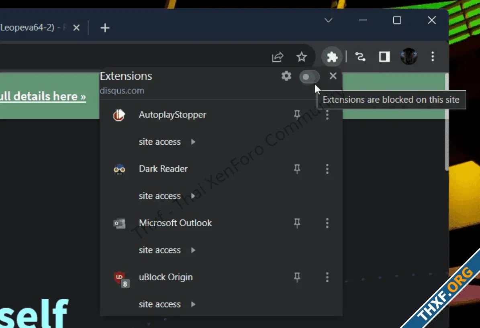This screenshot has width=480, height=328.
Task: Pin Dark Reader to toolbar
Action: pyautogui.click(x=297, y=169)
